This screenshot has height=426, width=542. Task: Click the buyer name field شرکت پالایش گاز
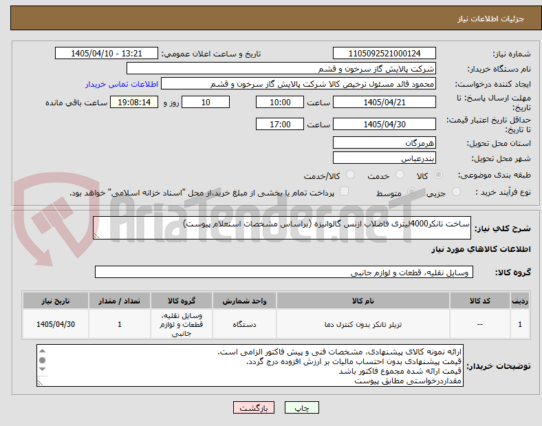[x=281, y=68]
